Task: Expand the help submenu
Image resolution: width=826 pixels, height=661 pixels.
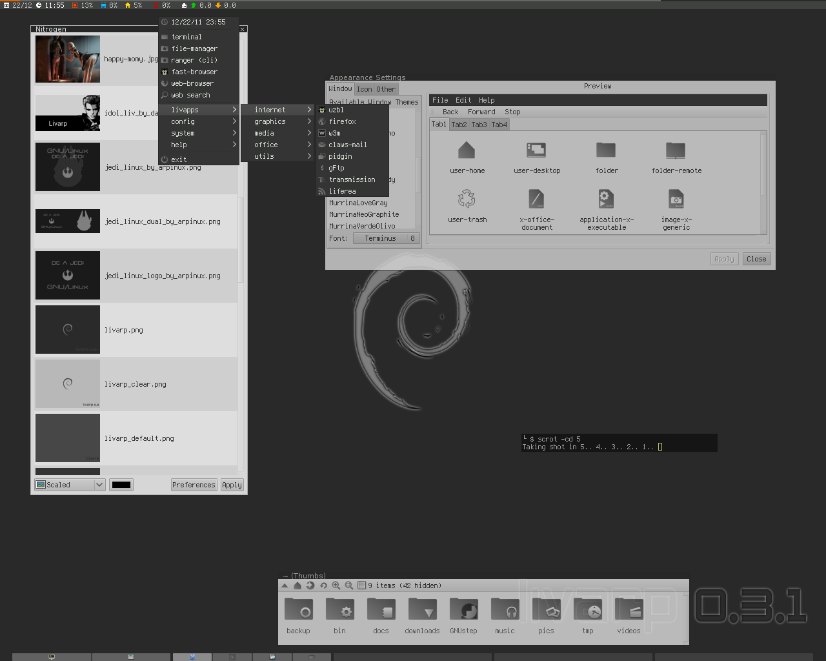Action: click(199, 145)
